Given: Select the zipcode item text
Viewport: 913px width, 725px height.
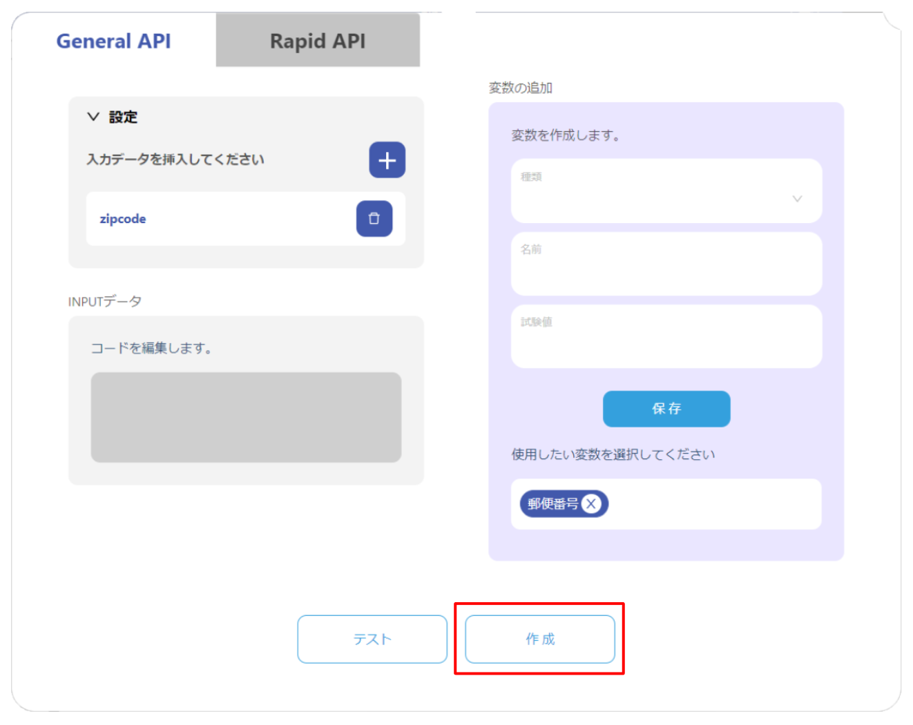Looking at the screenshot, I should coord(123,219).
